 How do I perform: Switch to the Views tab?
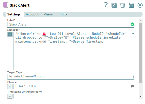pyautogui.click(x=48, y=14)
